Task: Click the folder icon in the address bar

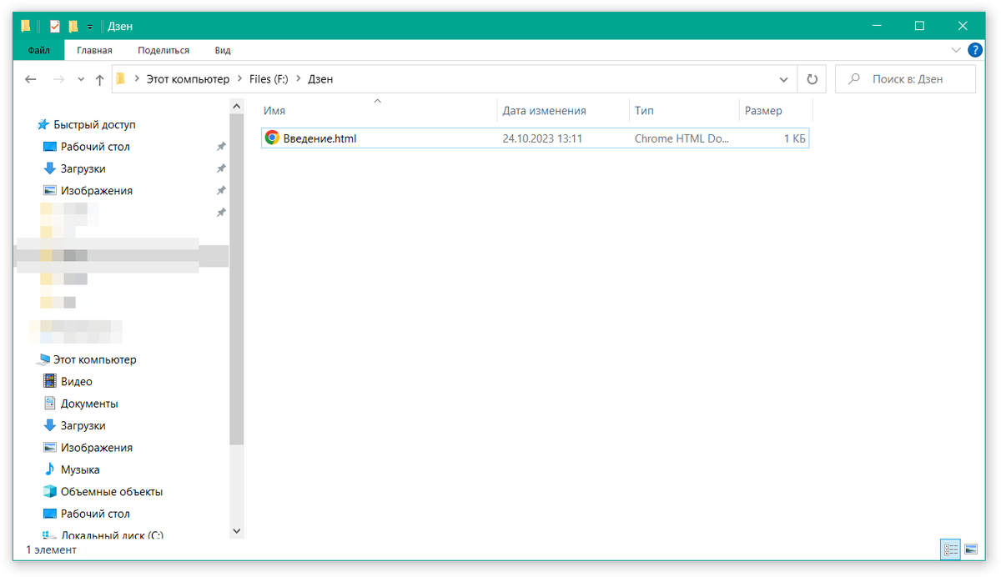Action: [121, 79]
